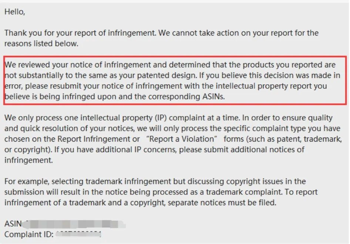
Task: Click the words "corresponding ASINs"
Action: click(x=186, y=96)
